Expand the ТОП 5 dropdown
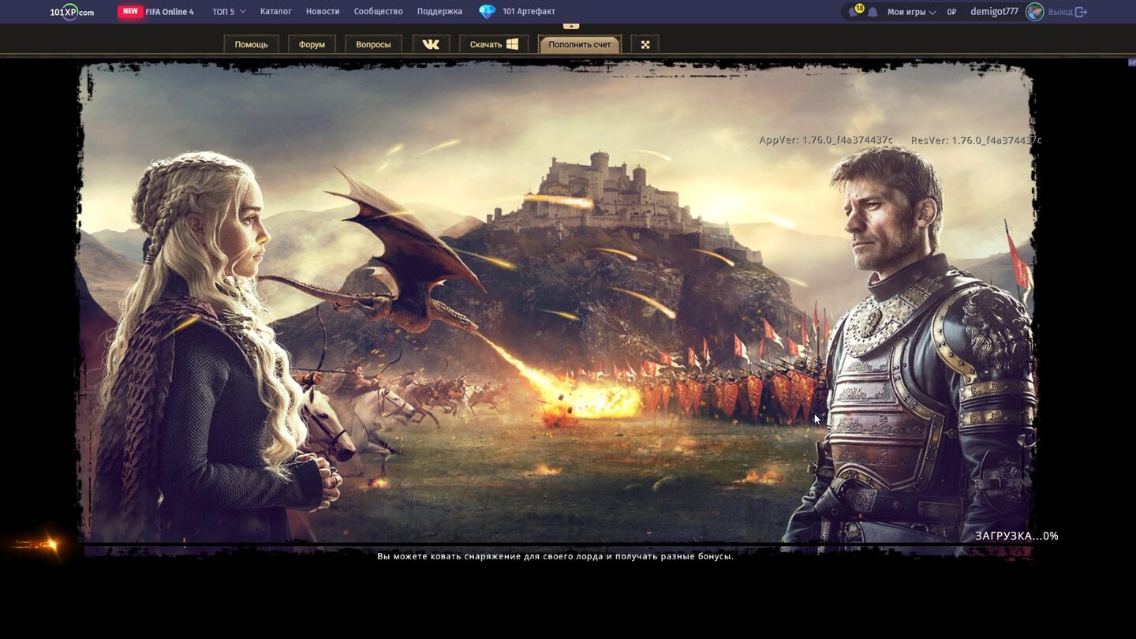1136x639 pixels. coord(229,12)
